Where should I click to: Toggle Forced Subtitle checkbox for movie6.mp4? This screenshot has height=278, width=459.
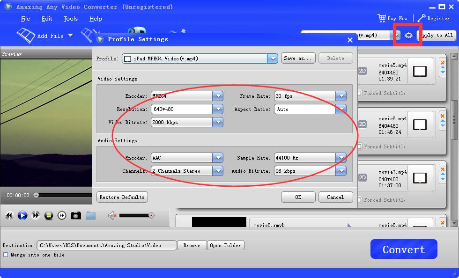(360, 146)
